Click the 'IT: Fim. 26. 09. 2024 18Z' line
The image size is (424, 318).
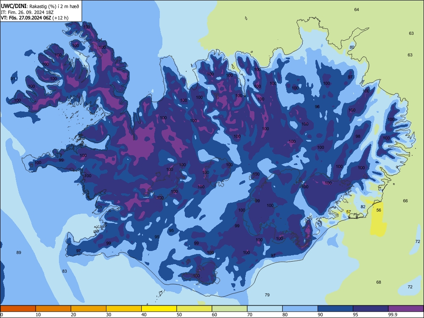[27, 12]
